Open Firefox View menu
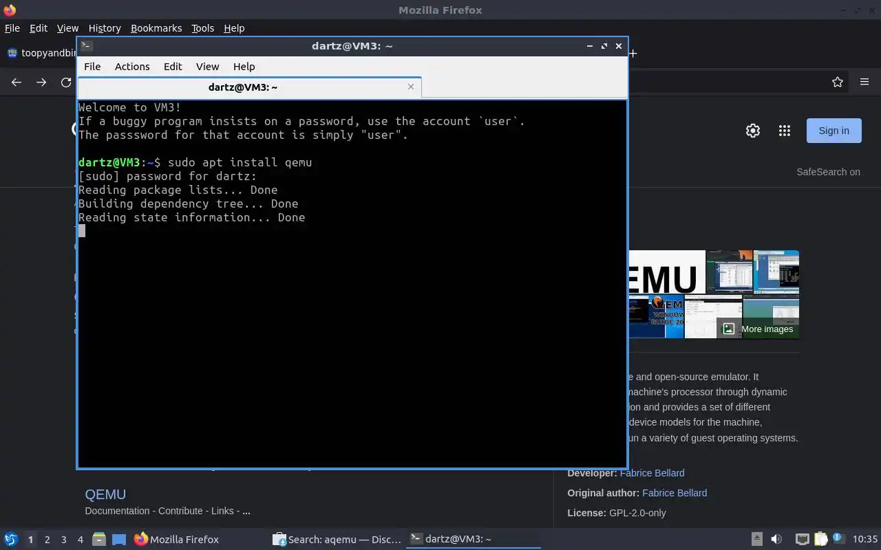This screenshot has height=550, width=881. pyautogui.click(x=67, y=28)
